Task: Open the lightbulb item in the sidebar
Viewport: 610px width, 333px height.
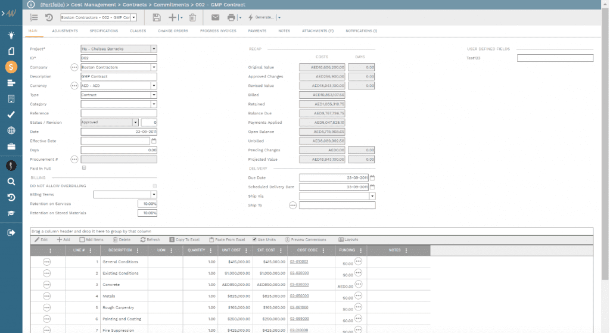Action: point(11,35)
